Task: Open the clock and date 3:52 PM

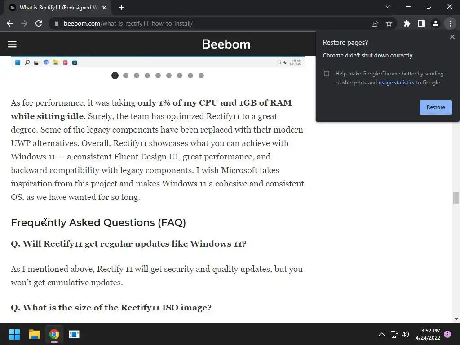Action: click(x=428, y=334)
